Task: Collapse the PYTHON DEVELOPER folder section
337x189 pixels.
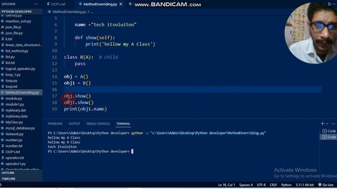Action: [16, 12]
